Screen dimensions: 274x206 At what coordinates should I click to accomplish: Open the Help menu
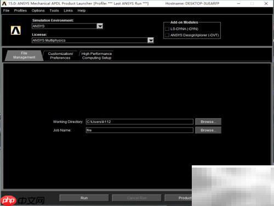pos(82,10)
